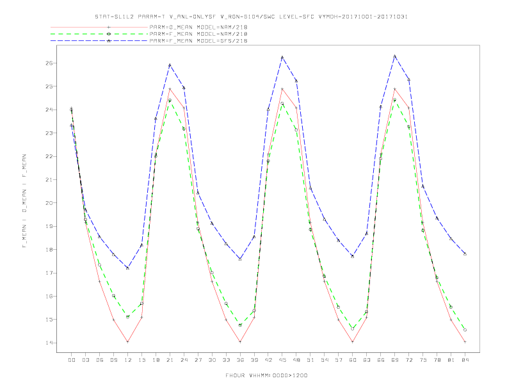Click x-axis tick label 51
The height and width of the screenshot is (392, 507).
(x=310, y=360)
